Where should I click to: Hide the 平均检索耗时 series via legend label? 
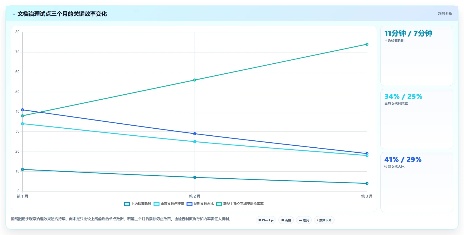pos(141,204)
